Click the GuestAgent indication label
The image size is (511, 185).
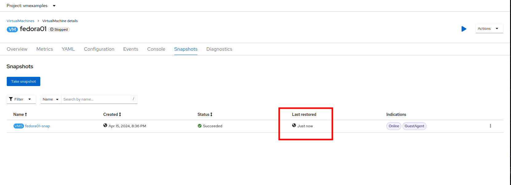pyautogui.click(x=414, y=126)
